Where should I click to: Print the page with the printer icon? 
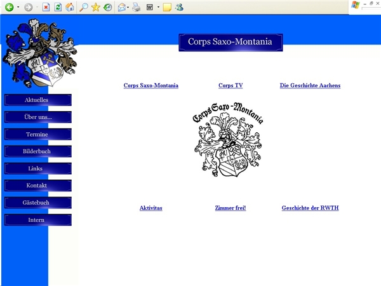tap(137, 7)
